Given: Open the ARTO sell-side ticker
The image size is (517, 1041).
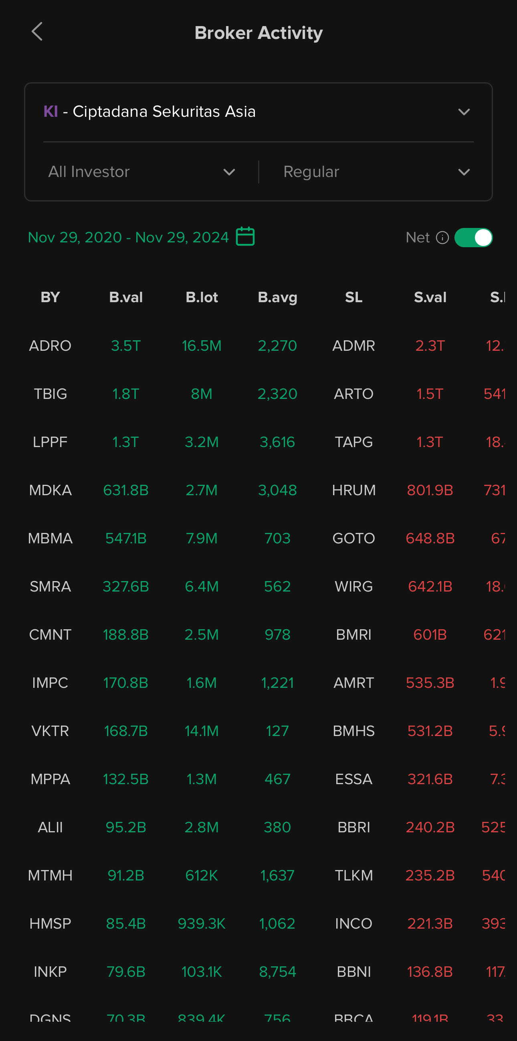Looking at the screenshot, I should (x=353, y=394).
